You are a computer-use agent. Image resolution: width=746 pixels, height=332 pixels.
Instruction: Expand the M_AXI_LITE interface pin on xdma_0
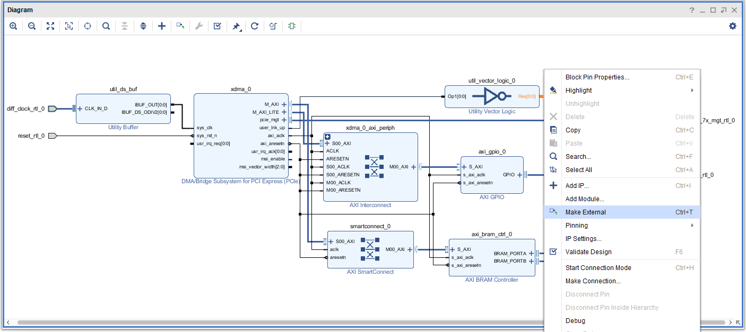[284, 112]
